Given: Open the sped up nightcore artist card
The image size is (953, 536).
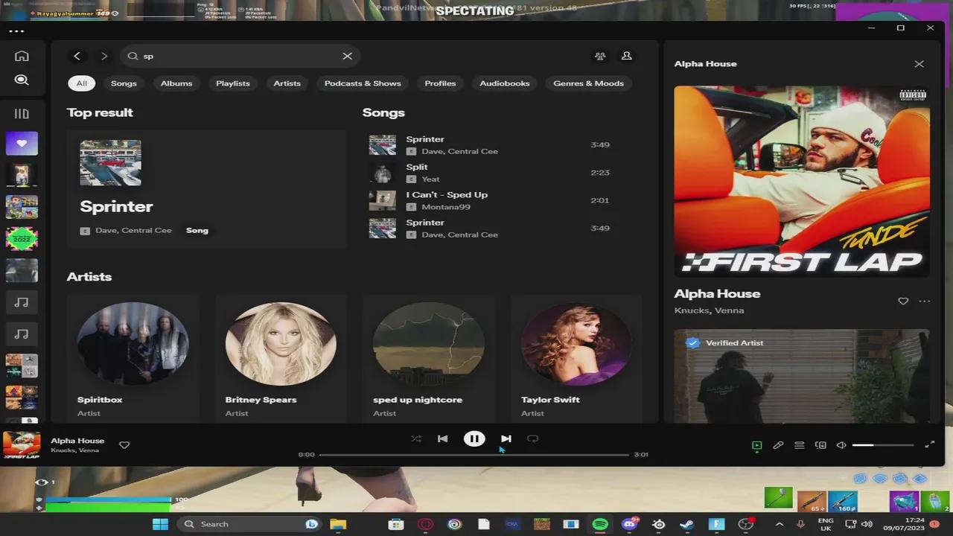Looking at the screenshot, I should [x=428, y=359].
